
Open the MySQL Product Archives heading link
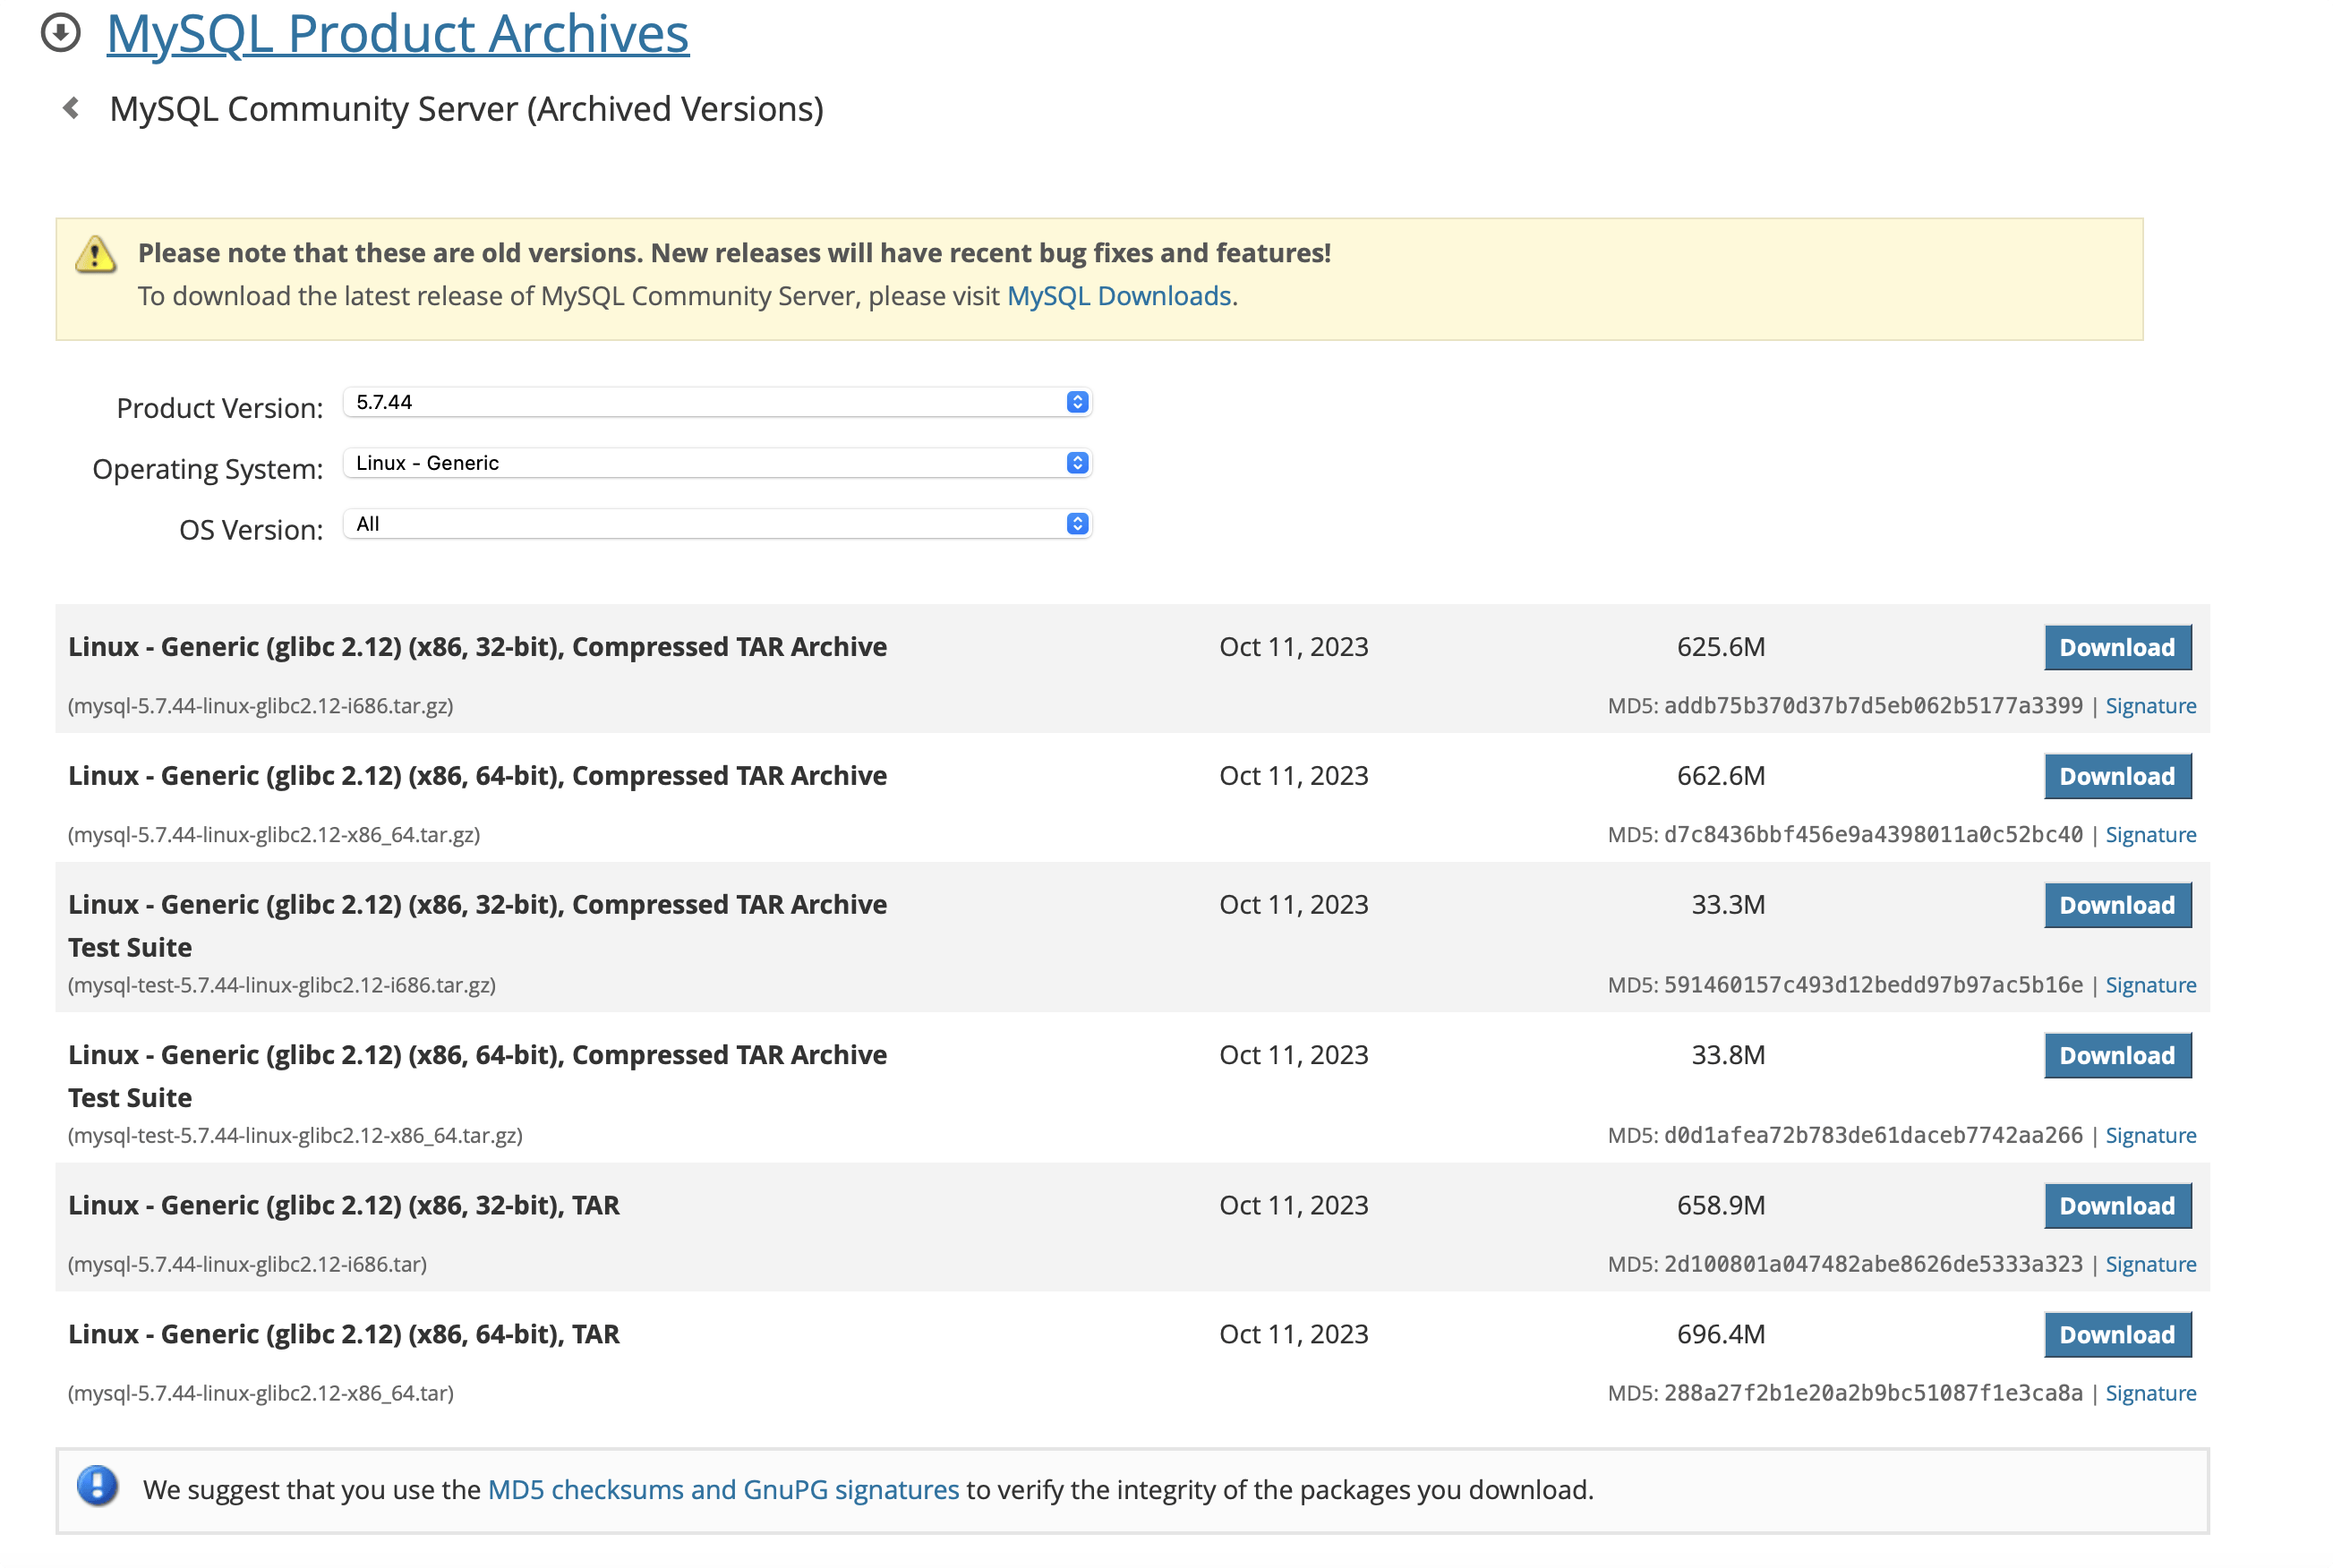coord(398,34)
